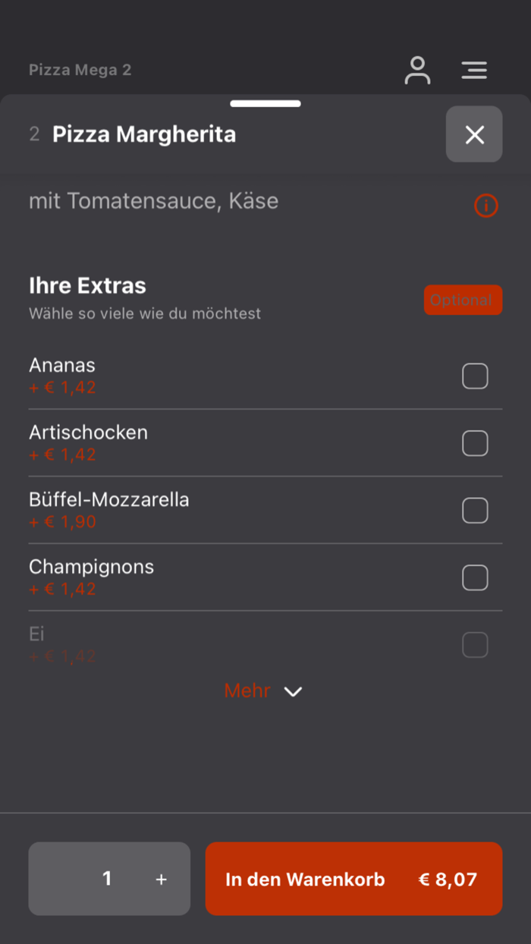Screen dimensions: 531x944
Task: Enable the Artischocken topping
Action: point(475,443)
